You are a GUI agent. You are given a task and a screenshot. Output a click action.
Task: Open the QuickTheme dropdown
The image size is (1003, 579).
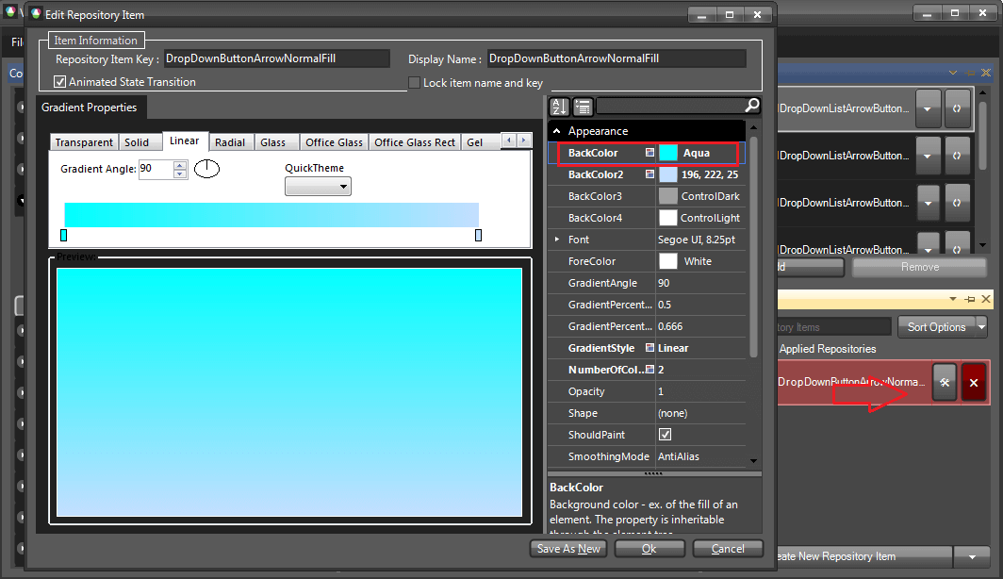[318, 186]
